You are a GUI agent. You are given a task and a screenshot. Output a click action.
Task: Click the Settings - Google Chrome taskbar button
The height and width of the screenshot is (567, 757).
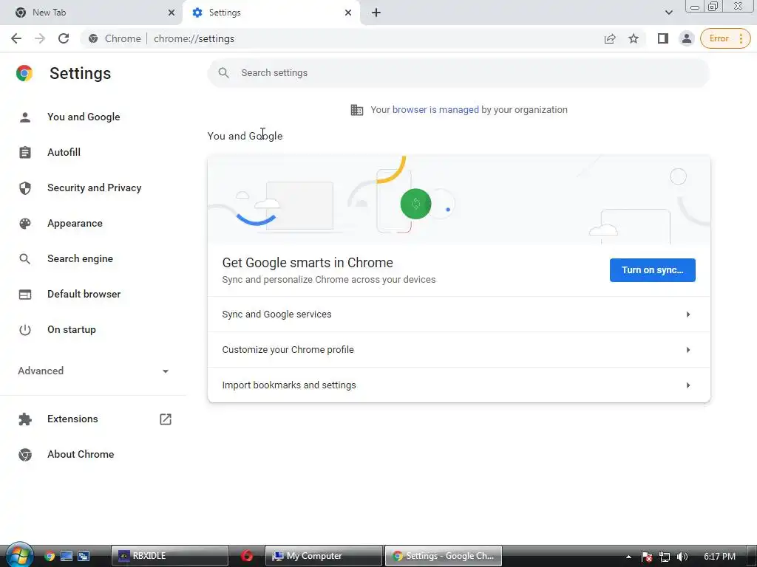(444, 556)
